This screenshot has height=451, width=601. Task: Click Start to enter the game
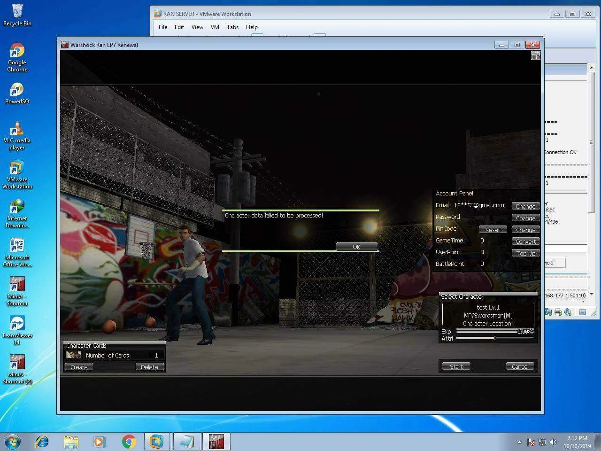click(456, 366)
